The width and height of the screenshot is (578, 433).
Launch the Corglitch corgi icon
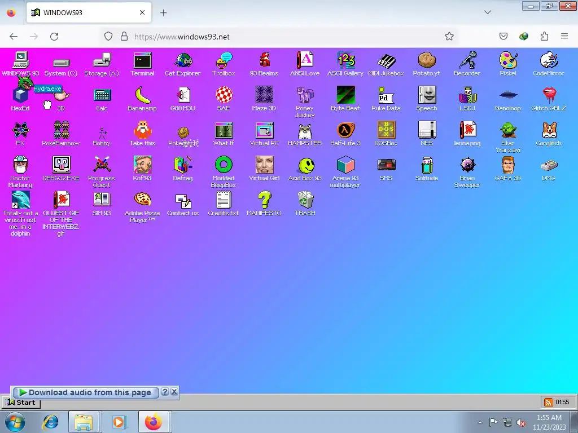549,130
